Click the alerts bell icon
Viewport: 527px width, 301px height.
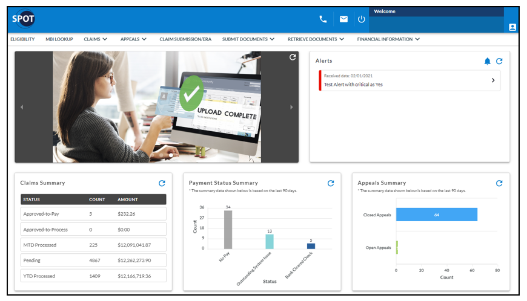click(488, 61)
